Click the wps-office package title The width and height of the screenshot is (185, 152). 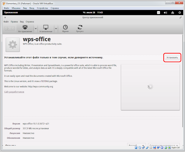click(37, 39)
